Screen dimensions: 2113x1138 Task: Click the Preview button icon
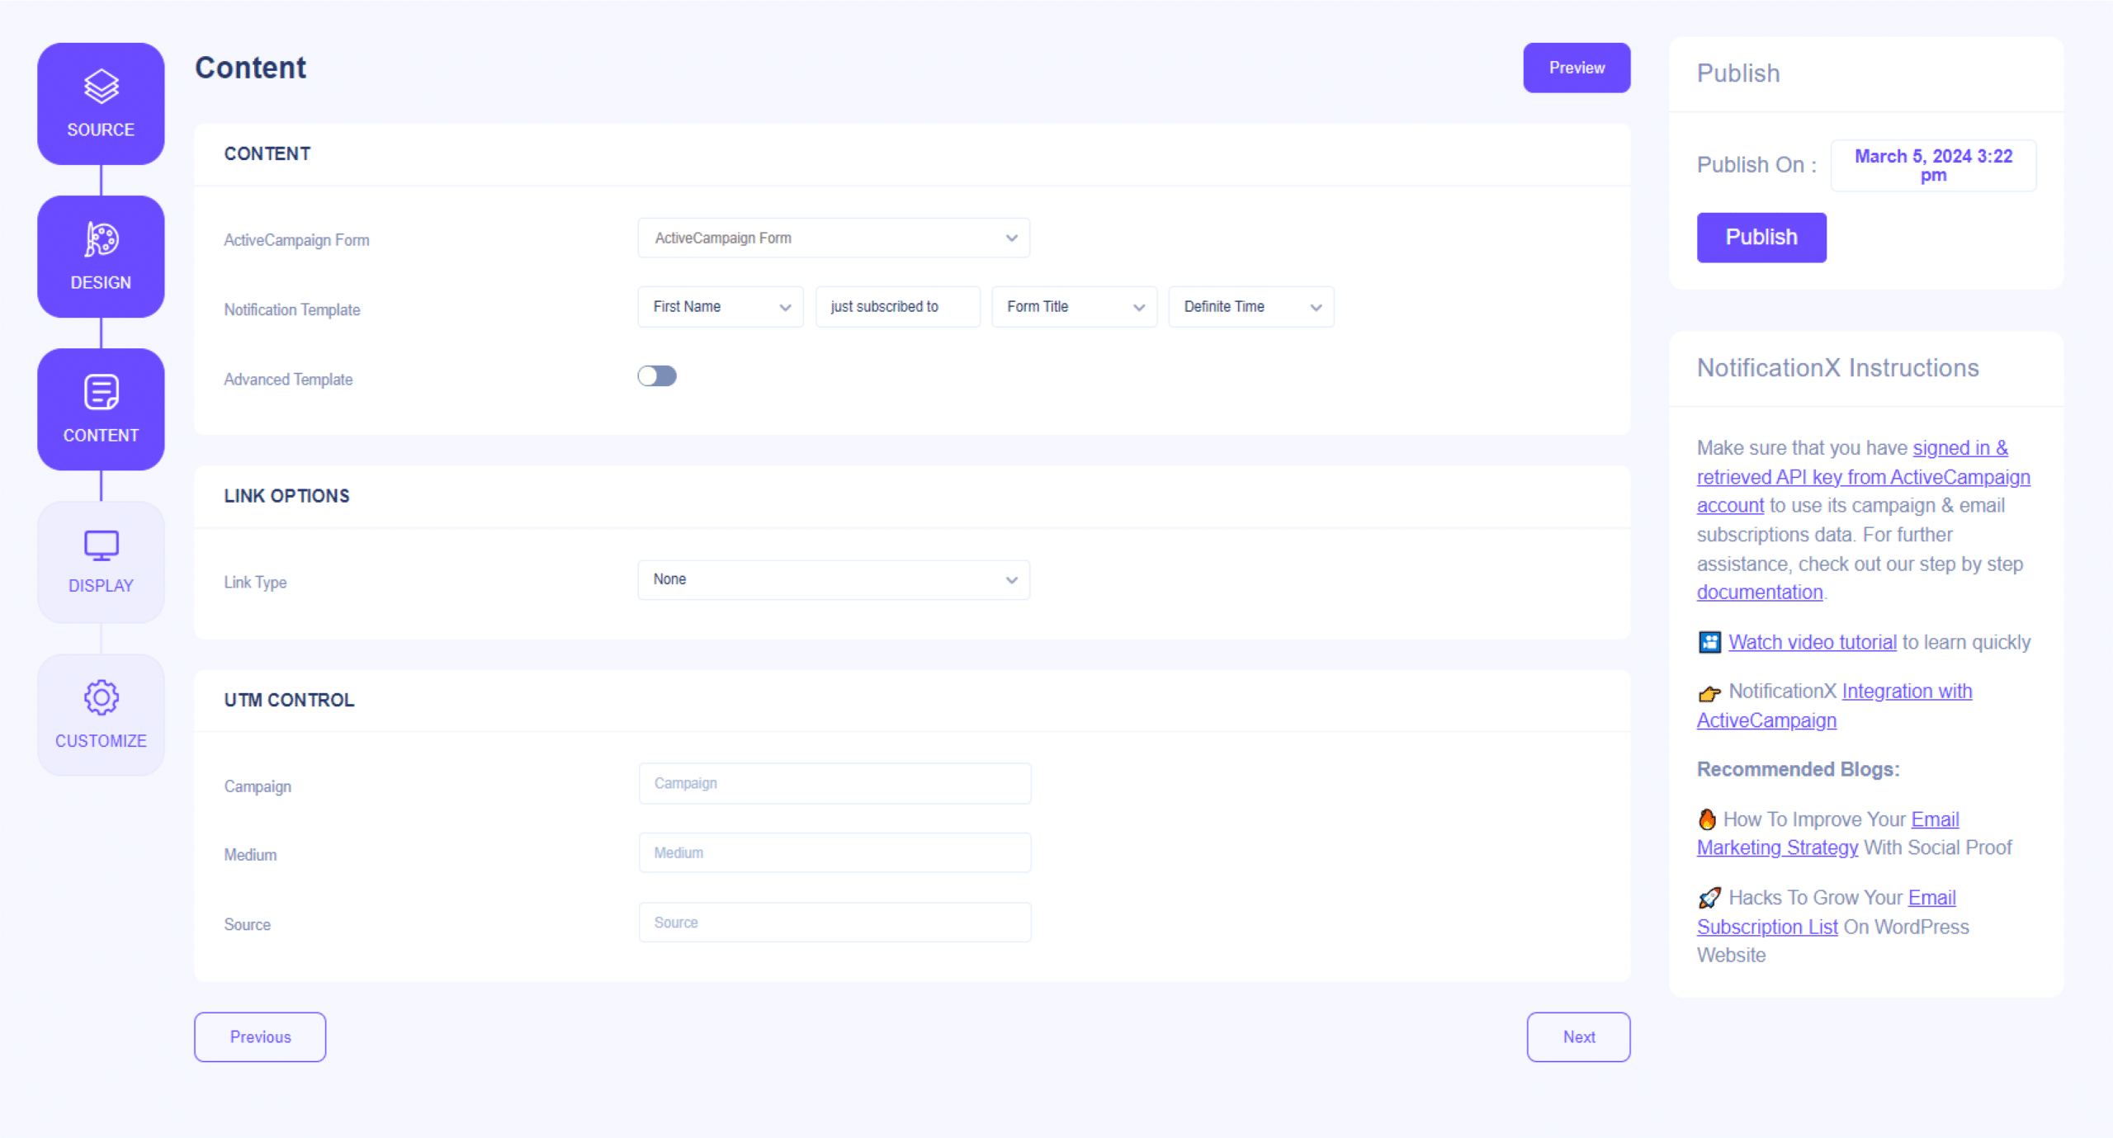1576,68
